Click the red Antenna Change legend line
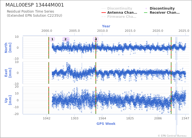This screenshot has height=138, width=192. pos(104,13)
